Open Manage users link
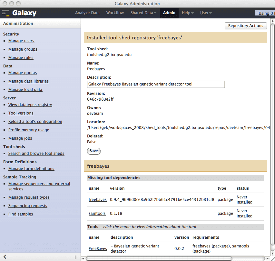This screenshot has height=261, width=275. (x=21, y=41)
